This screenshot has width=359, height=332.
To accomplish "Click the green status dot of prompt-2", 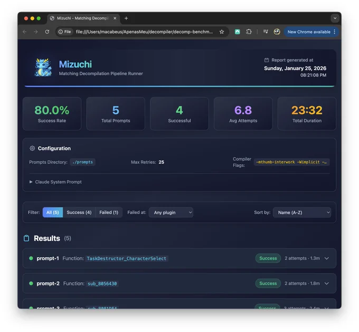I will 31,283.
